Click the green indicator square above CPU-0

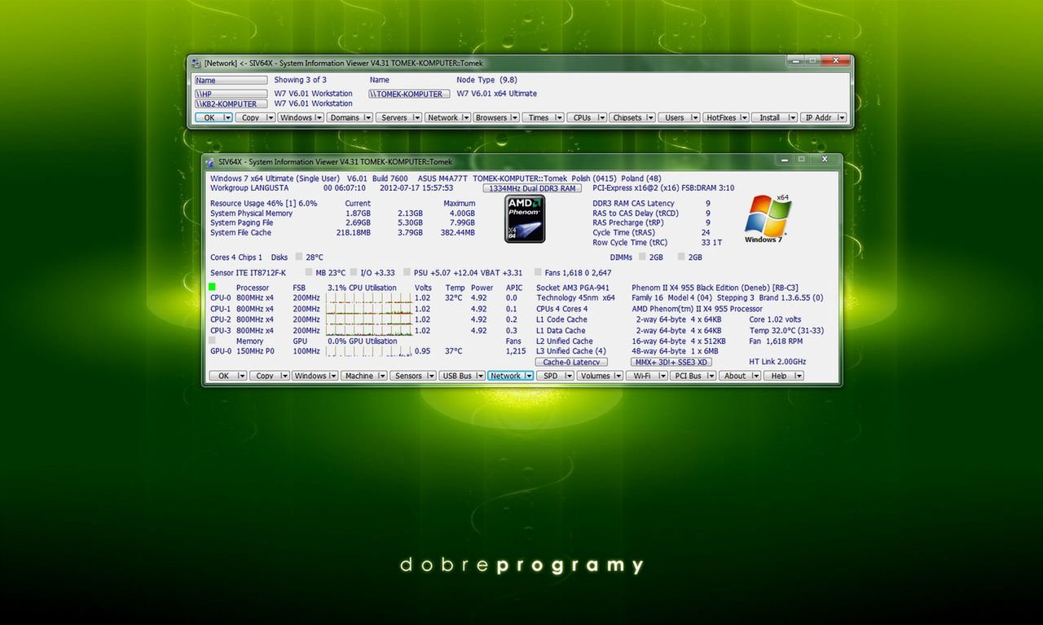212,287
